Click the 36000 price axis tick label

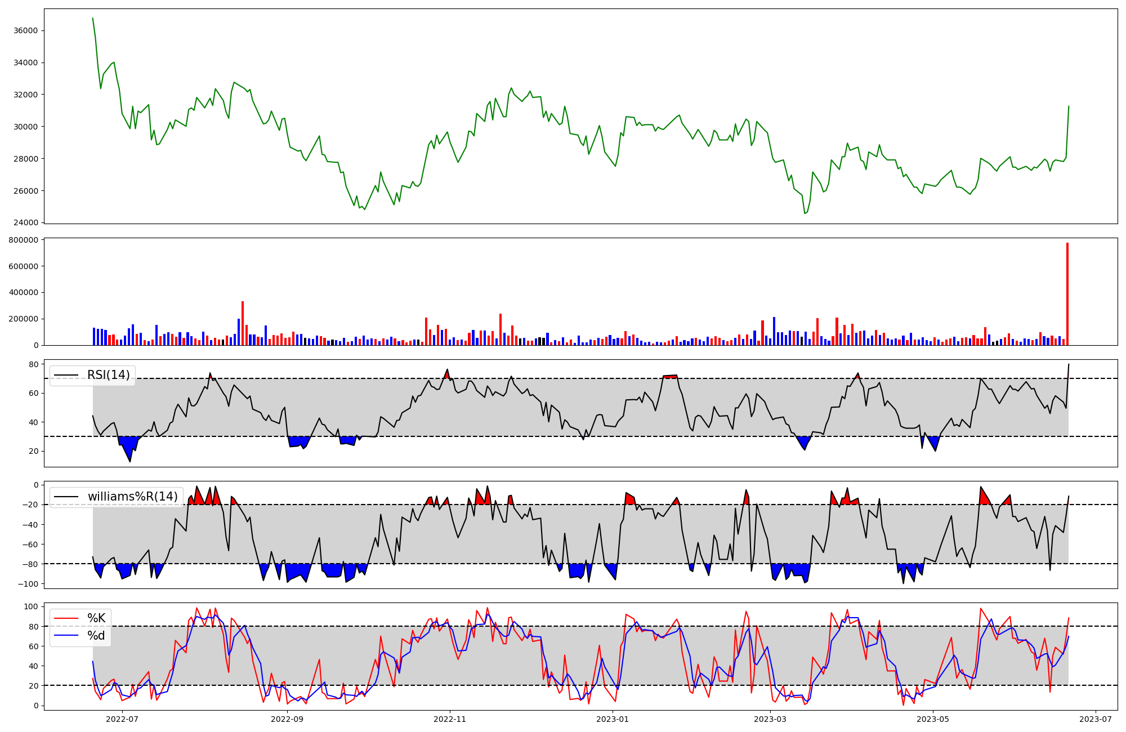[25, 30]
